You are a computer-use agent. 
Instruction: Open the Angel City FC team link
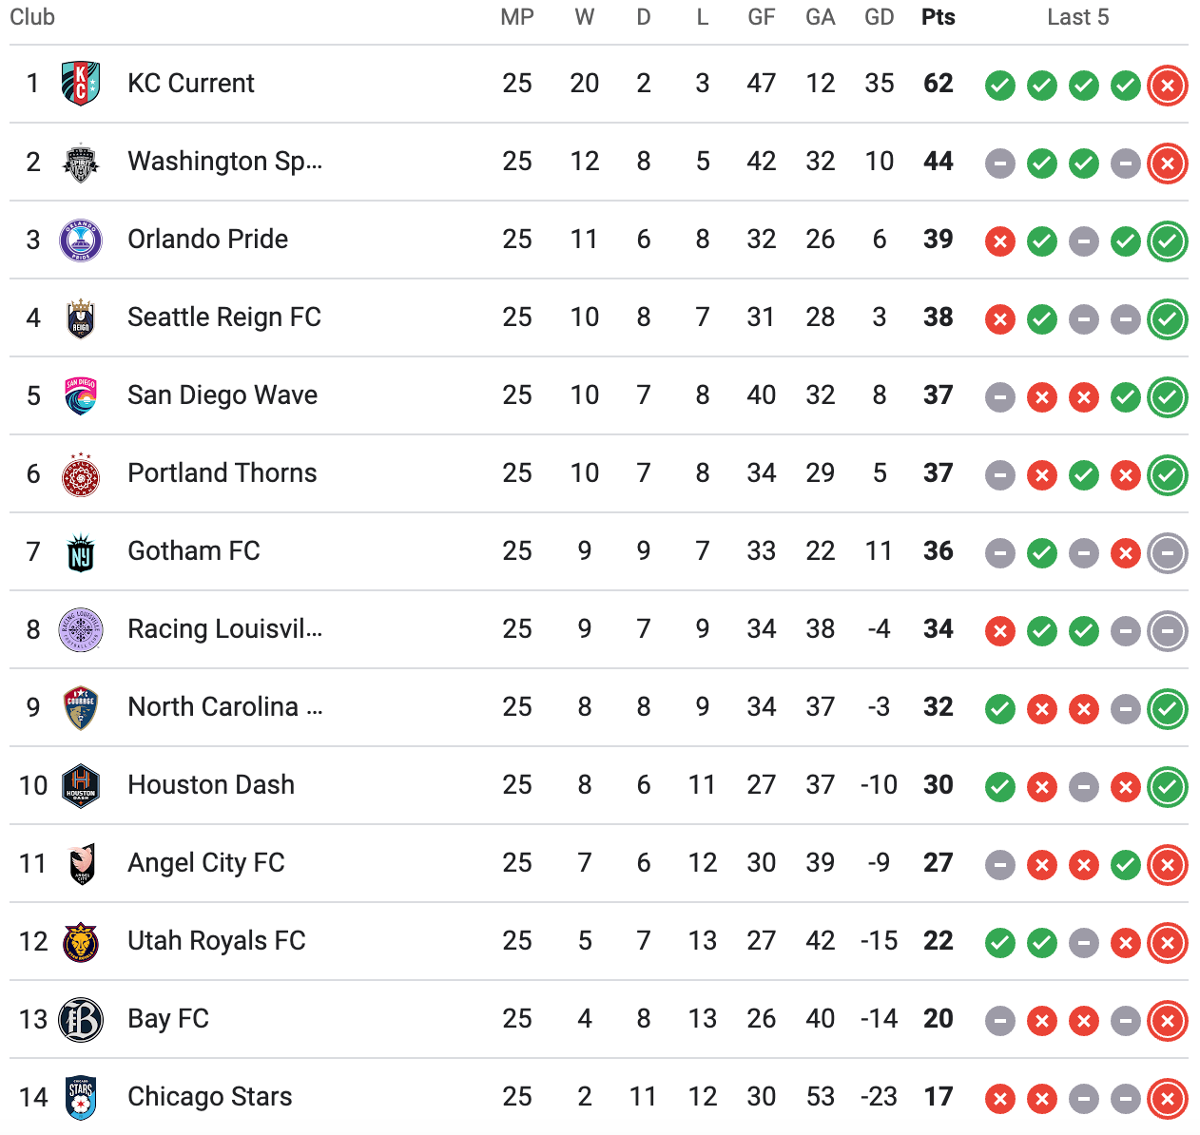[206, 862]
